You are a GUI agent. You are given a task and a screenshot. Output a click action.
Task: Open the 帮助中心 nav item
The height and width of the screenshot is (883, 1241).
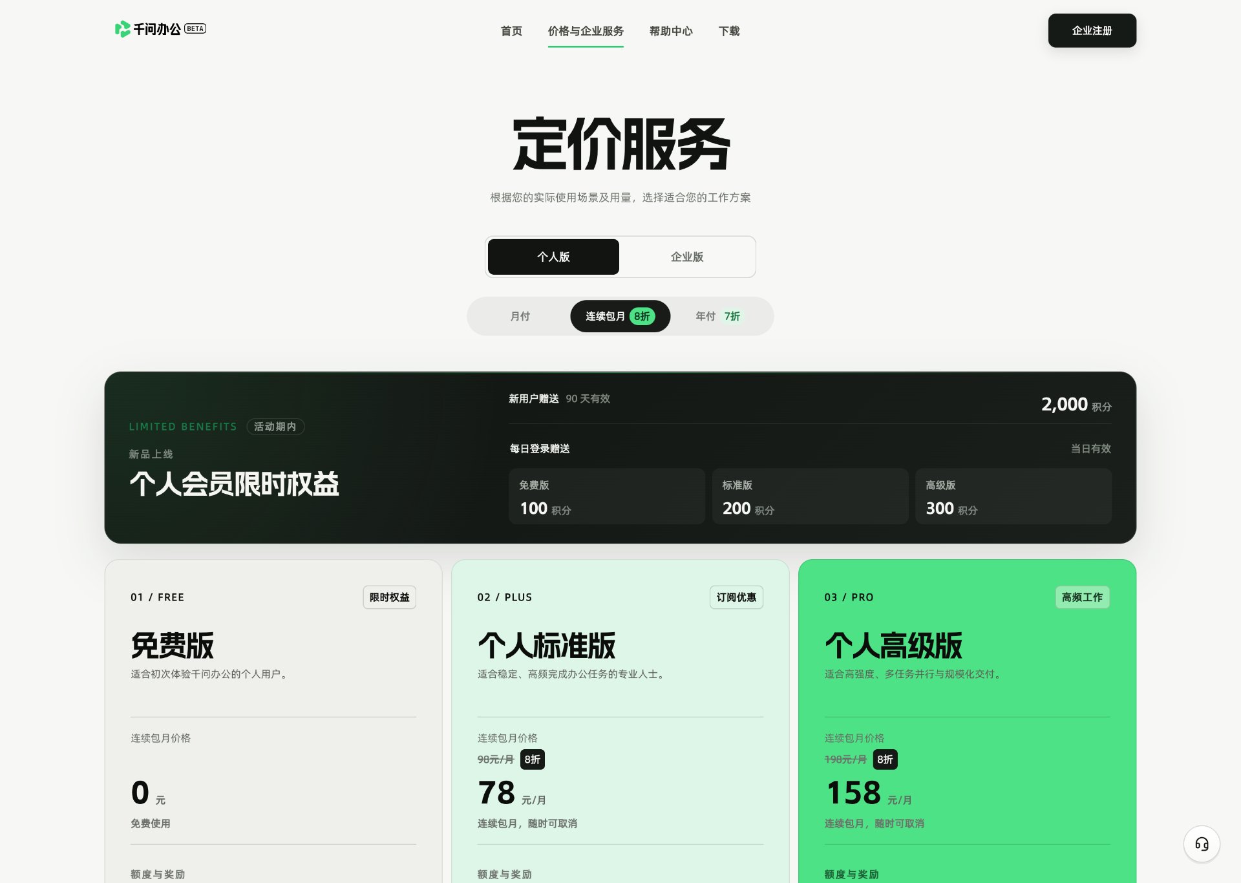(x=671, y=31)
